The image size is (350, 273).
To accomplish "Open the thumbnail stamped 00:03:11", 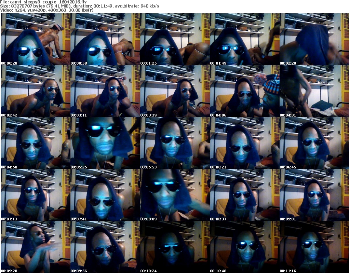I will [105, 91].
